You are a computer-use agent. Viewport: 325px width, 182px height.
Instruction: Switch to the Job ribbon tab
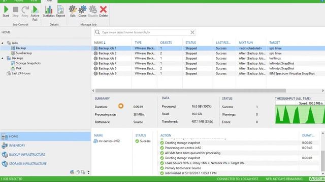(x=49, y=1)
